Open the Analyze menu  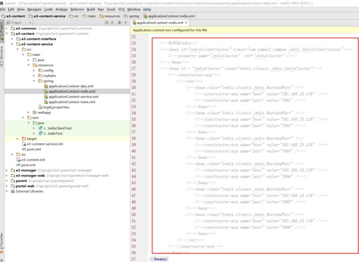[61, 9]
